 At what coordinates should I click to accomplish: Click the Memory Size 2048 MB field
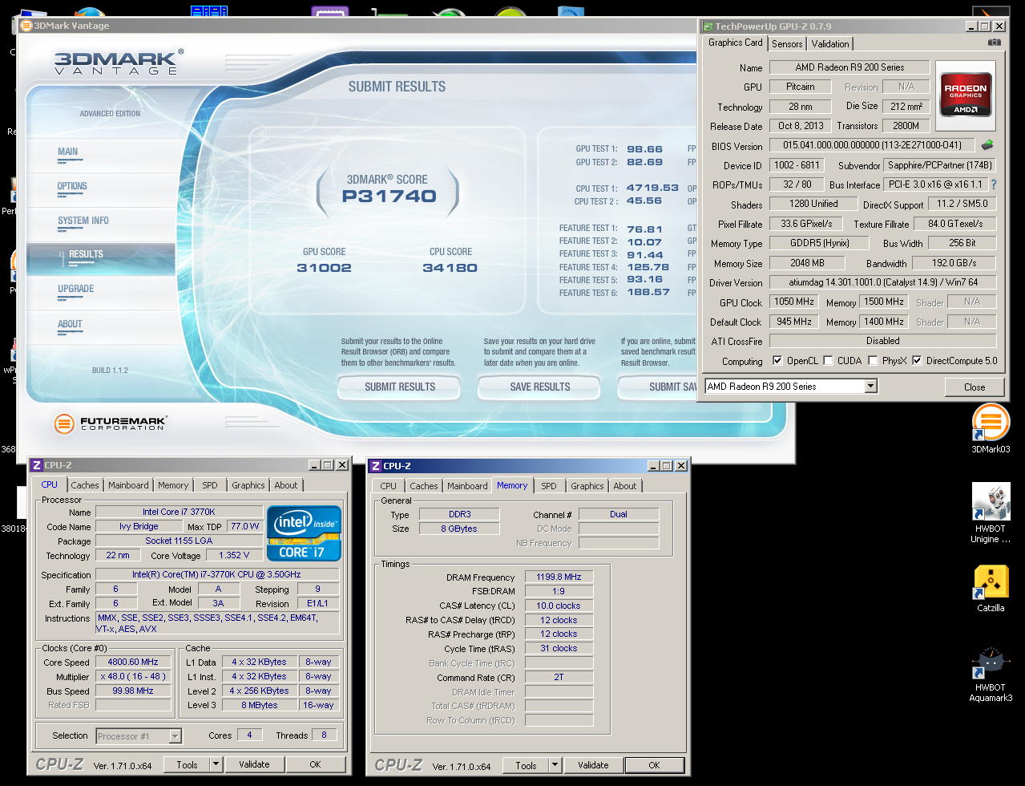pyautogui.click(x=807, y=262)
